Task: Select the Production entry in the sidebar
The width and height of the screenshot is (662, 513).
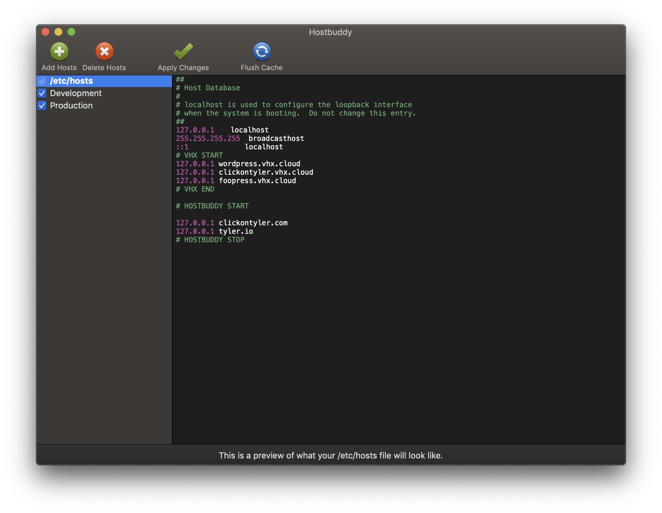Action: coord(71,106)
